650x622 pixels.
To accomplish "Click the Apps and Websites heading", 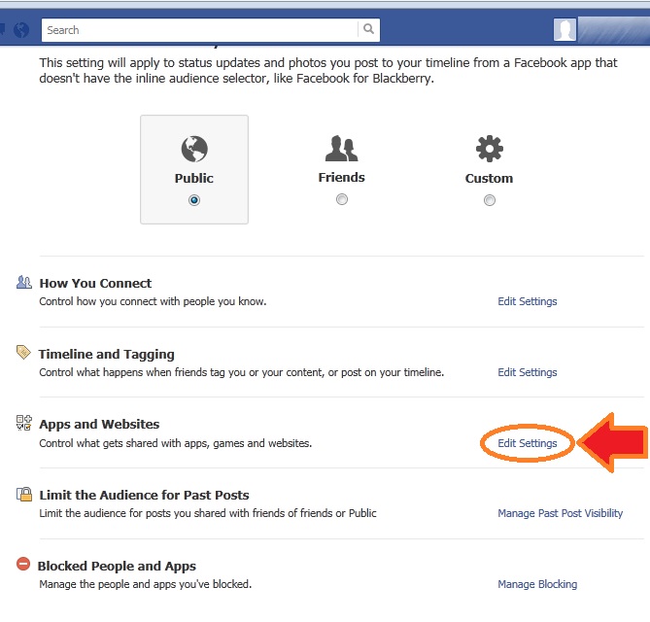I will (99, 424).
